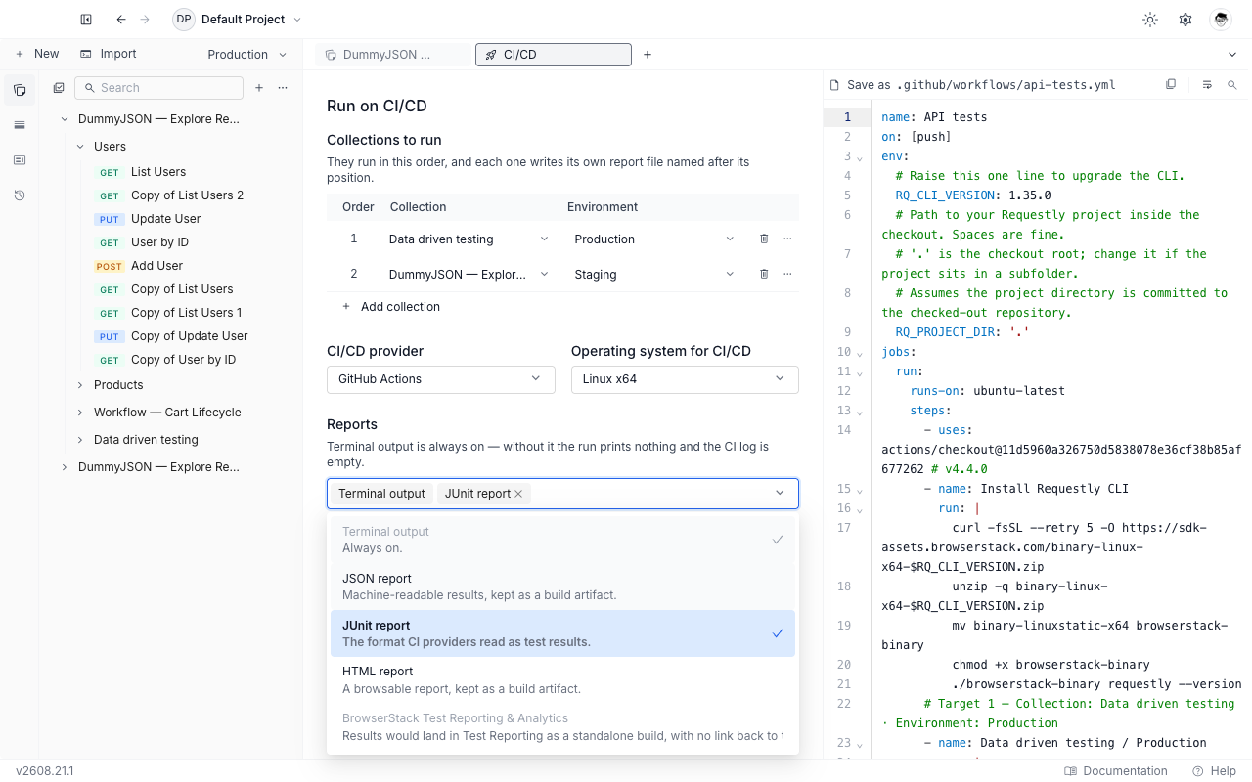Expand the Workflow — Cart Lifecycle folder
The width and height of the screenshot is (1252, 782).
[80, 413]
